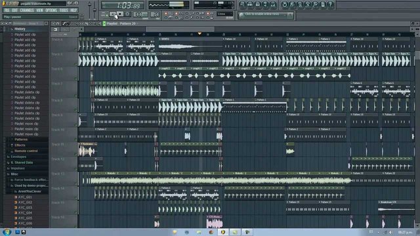The height and width of the screenshot is (236, 420).
Task: Open the AYC_001 sample in browser
Action: (x=25, y=197)
